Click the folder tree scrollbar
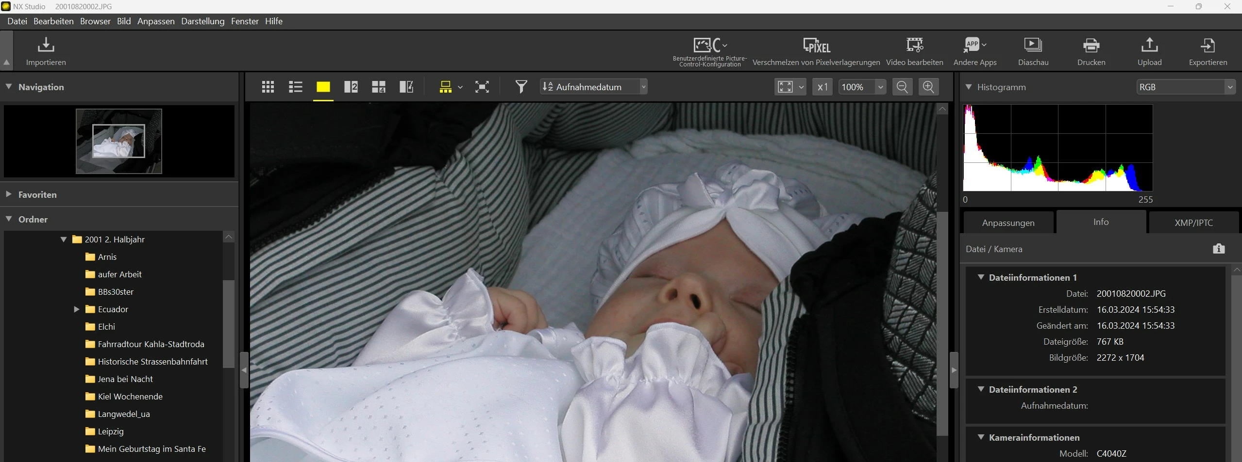The image size is (1242, 462). [x=229, y=324]
